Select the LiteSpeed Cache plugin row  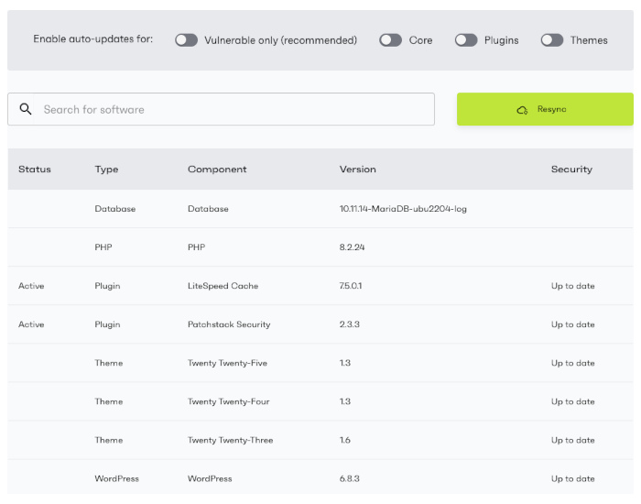(223, 286)
